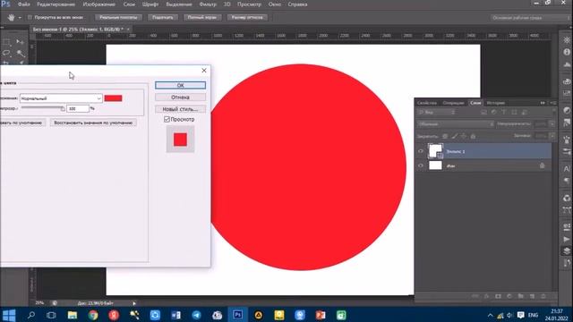Screen dimensions: 573x322
Task: Select the Magic Wand tool
Action: pyautogui.click(x=20, y=54)
